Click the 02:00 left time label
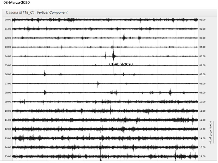 (8, 38)
